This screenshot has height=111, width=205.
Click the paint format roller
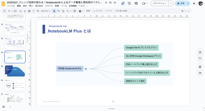pos(34,11)
